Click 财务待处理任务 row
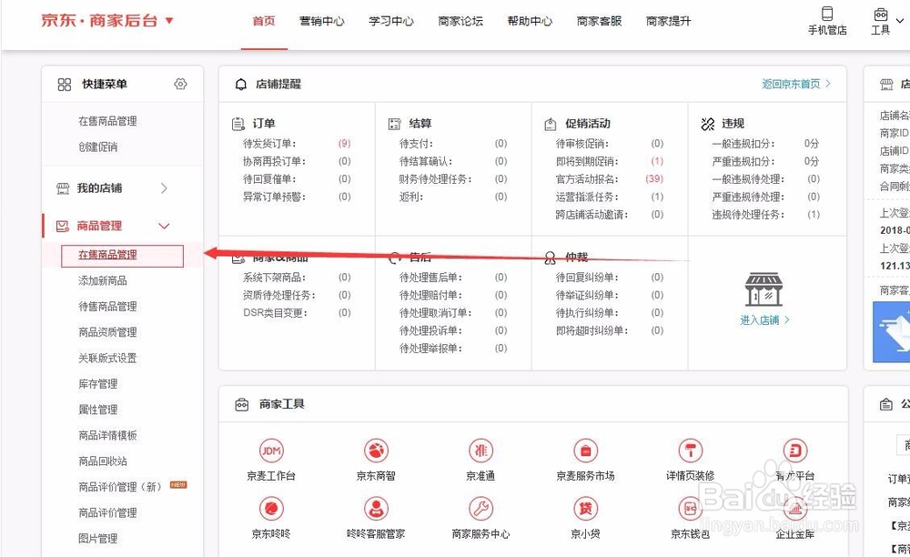The width and height of the screenshot is (910, 557). (453, 179)
